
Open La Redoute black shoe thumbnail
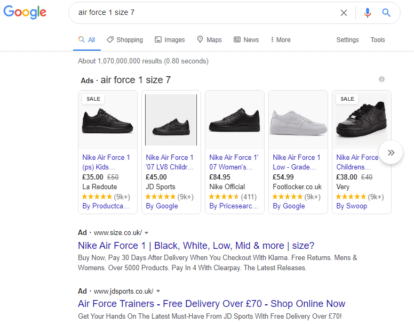[x=108, y=122]
